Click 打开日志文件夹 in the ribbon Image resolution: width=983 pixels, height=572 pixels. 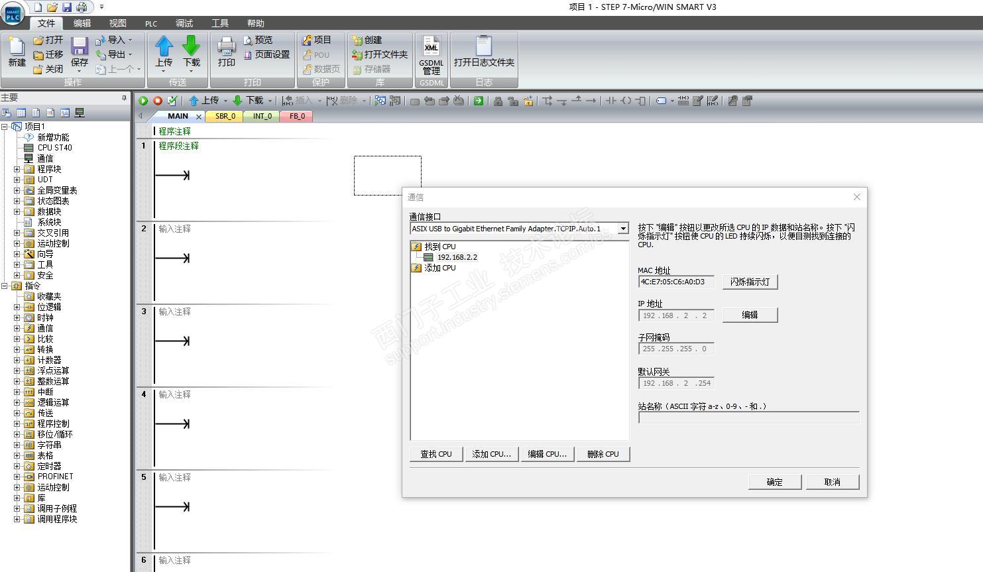484,52
